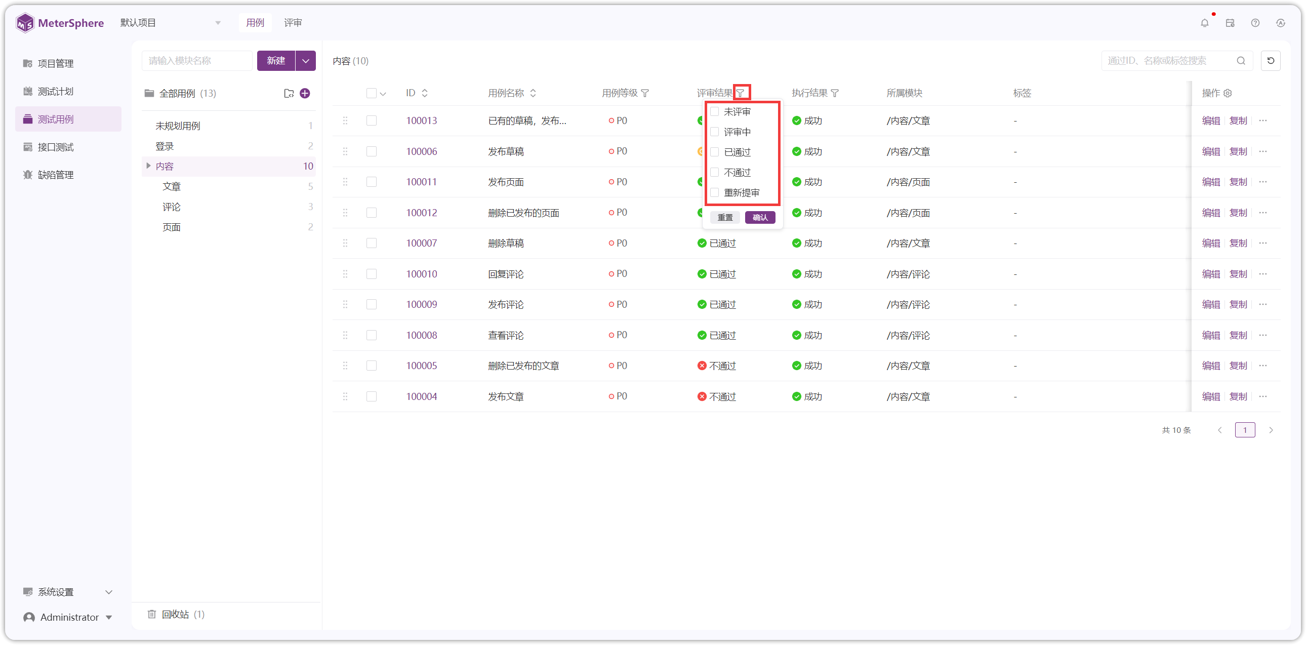Click the module name search input

pyautogui.click(x=197, y=61)
